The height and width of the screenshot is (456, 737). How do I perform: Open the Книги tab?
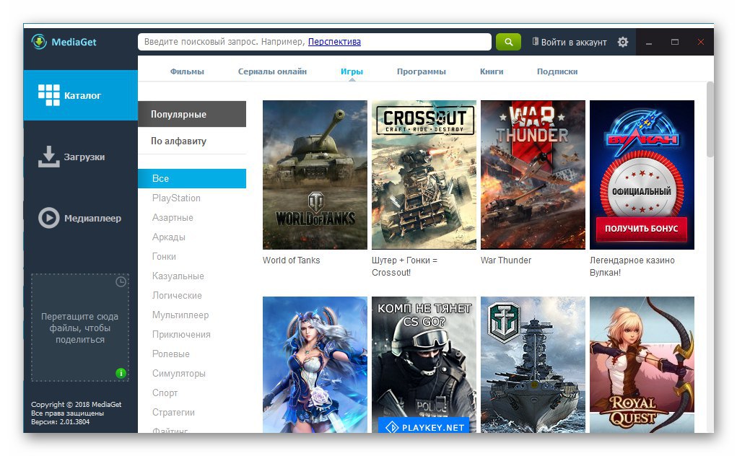click(492, 71)
